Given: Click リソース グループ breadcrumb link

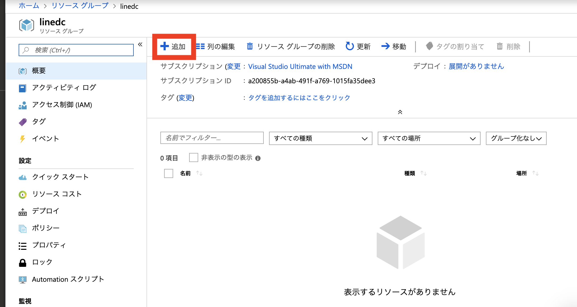Looking at the screenshot, I should (x=80, y=6).
